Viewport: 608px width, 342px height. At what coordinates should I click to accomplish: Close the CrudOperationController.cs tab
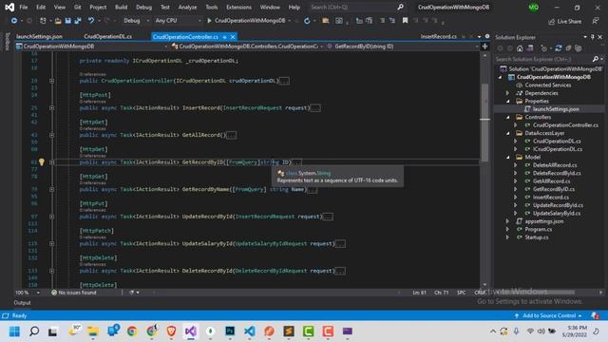(x=233, y=37)
